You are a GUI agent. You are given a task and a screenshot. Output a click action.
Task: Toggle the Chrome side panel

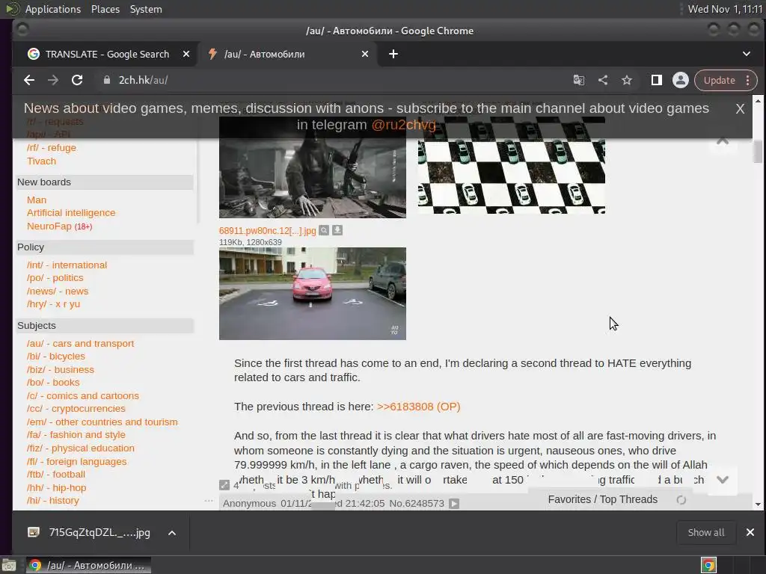click(x=656, y=80)
